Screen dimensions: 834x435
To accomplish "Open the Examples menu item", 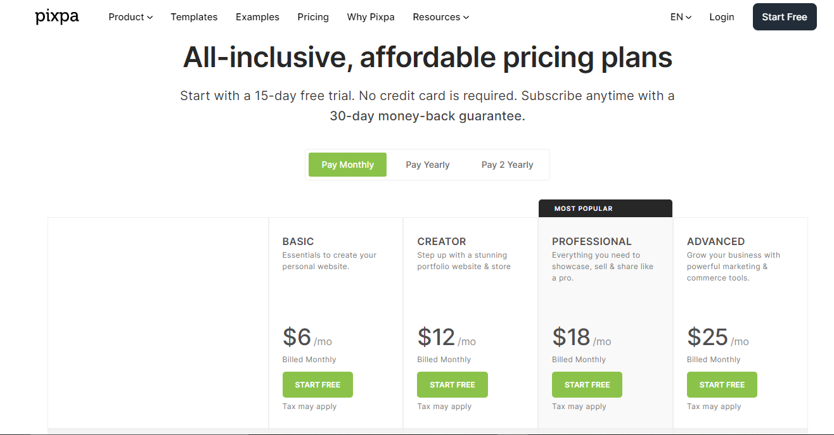I will pyautogui.click(x=257, y=17).
